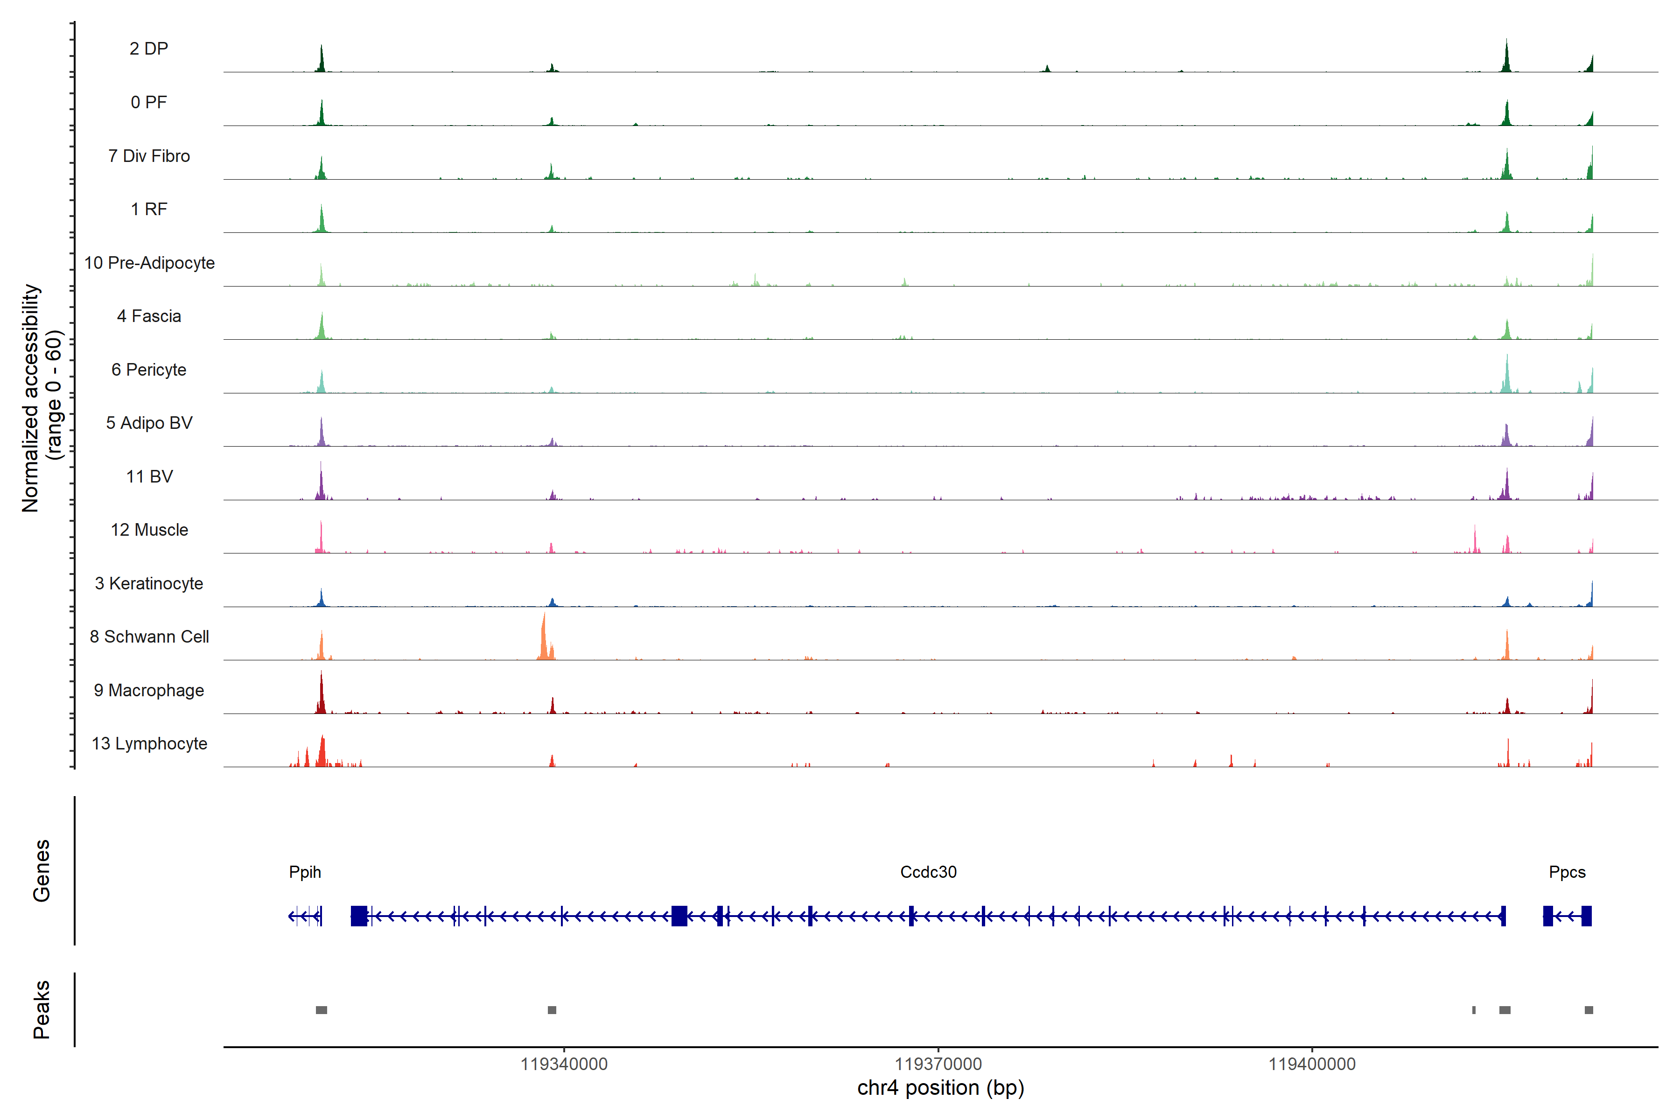Click the 2 DP track label
Image resolution: width=1680 pixels, height=1120 pixels.
[148, 49]
